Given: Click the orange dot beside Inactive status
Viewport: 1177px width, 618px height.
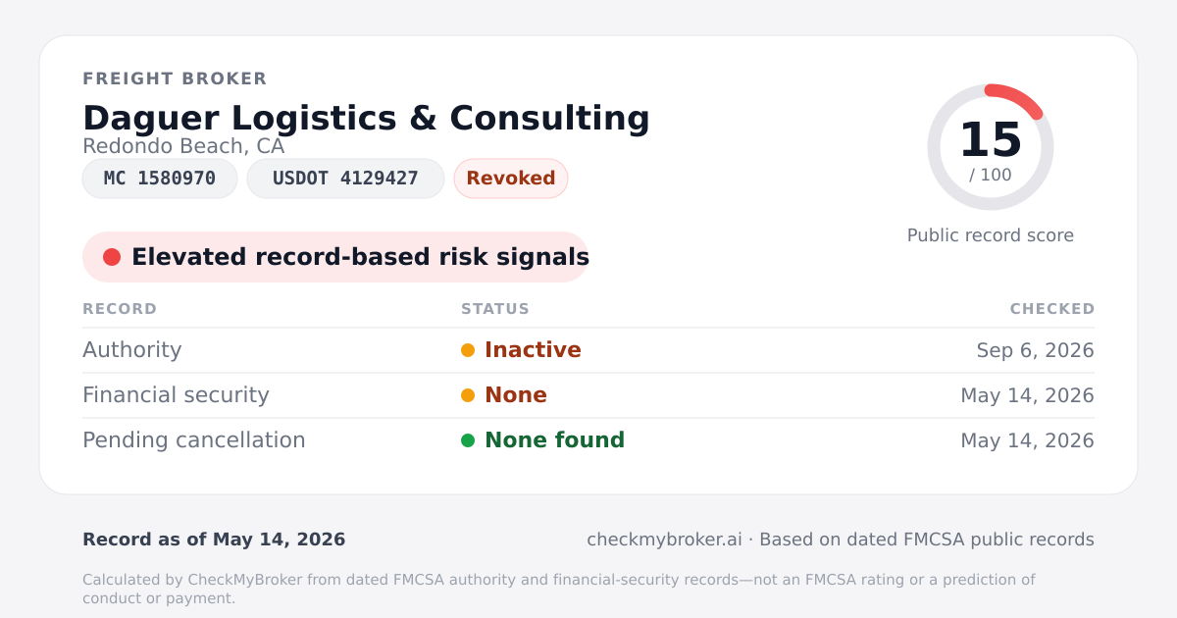Looking at the screenshot, I should [x=468, y=350].
